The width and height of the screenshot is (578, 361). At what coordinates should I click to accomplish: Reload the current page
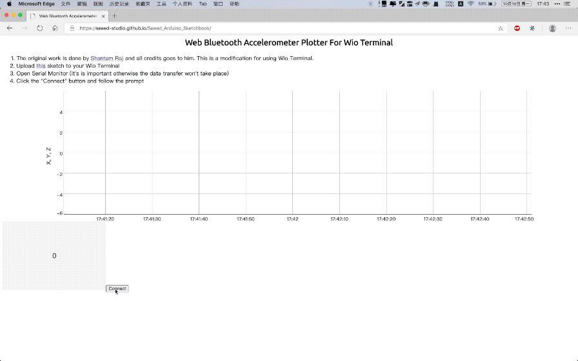[40, 28]
